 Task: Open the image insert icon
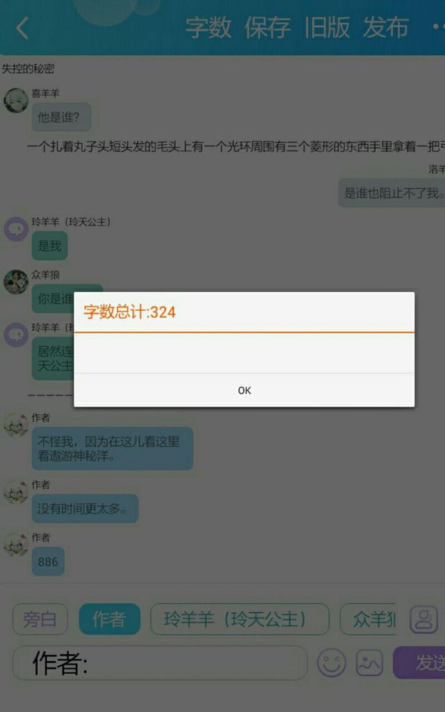[x=369, y=663]
